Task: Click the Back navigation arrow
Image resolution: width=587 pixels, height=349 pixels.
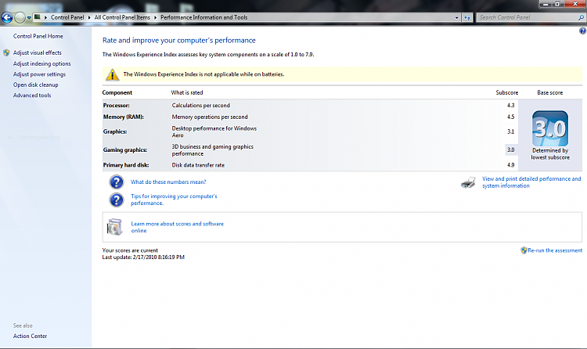Action: (x=7, y=17)
